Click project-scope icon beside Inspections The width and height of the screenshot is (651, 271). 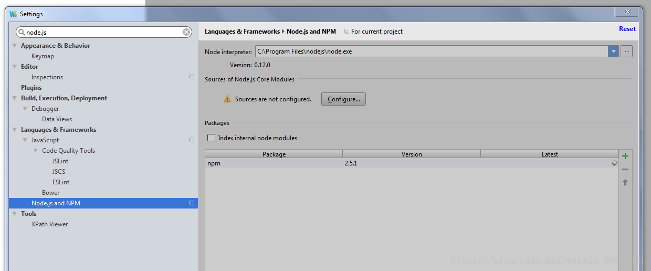tap(192, 77)
